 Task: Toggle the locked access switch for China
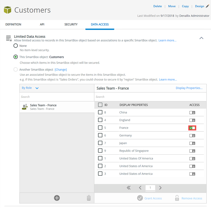pos(192,113)
